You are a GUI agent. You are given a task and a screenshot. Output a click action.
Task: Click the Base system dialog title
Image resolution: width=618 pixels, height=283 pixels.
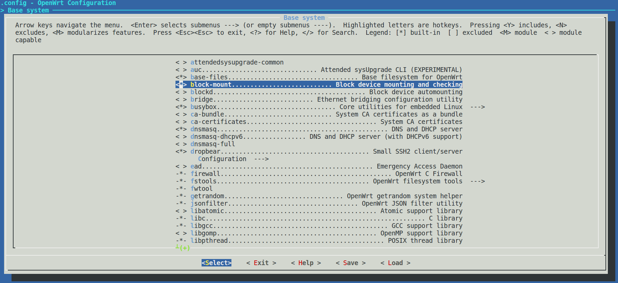[304, 18]
